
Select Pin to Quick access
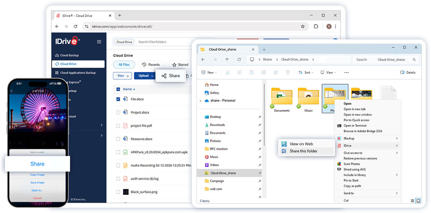pyautogui.click(x=356, y=120)
